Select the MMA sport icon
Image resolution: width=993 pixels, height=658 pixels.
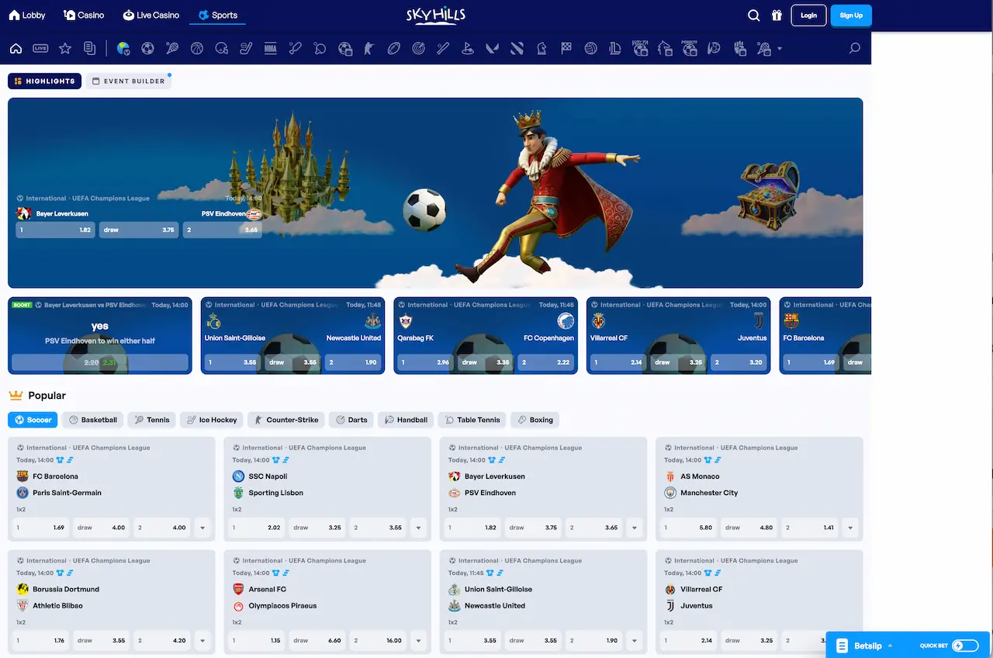(x=271, y=48)
